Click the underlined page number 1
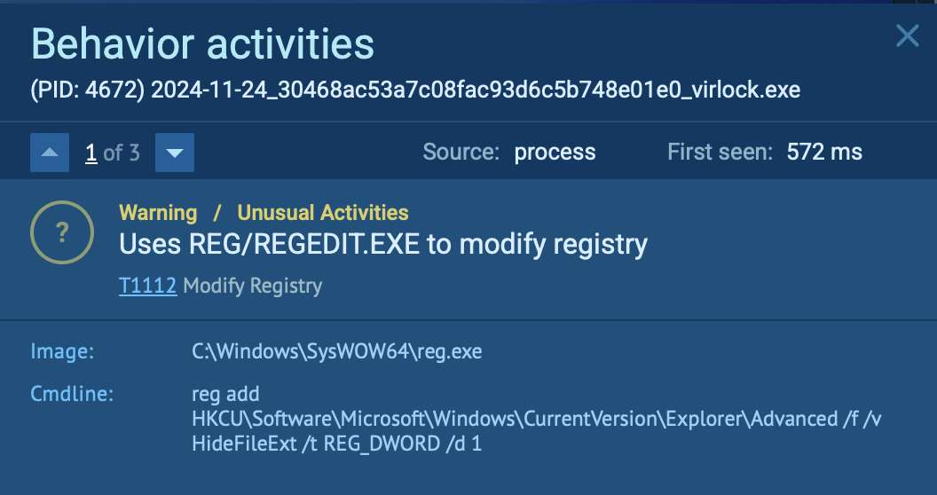Image resolution: width=937 pixels, height=495 pixels. [x=91, y=153]
